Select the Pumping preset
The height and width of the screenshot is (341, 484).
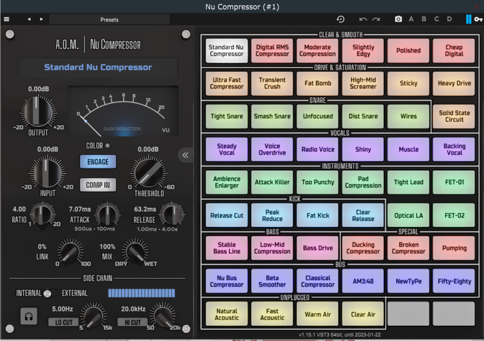click(x=454, y=248)
